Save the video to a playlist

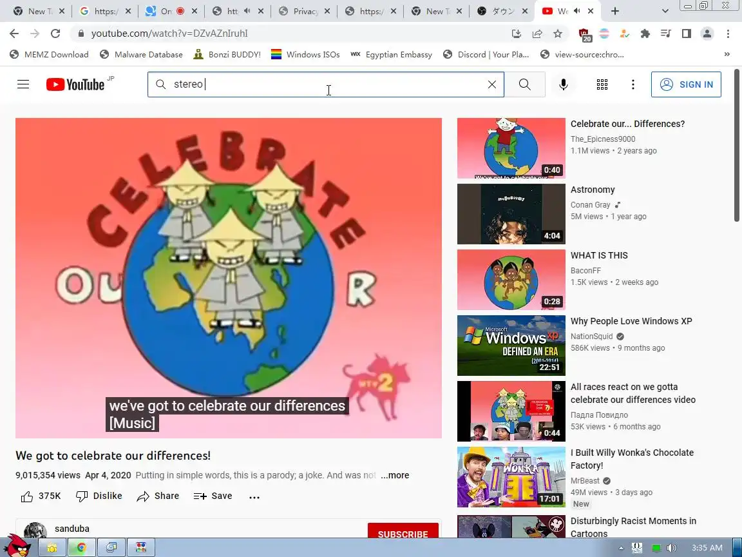tap(213, 496)
